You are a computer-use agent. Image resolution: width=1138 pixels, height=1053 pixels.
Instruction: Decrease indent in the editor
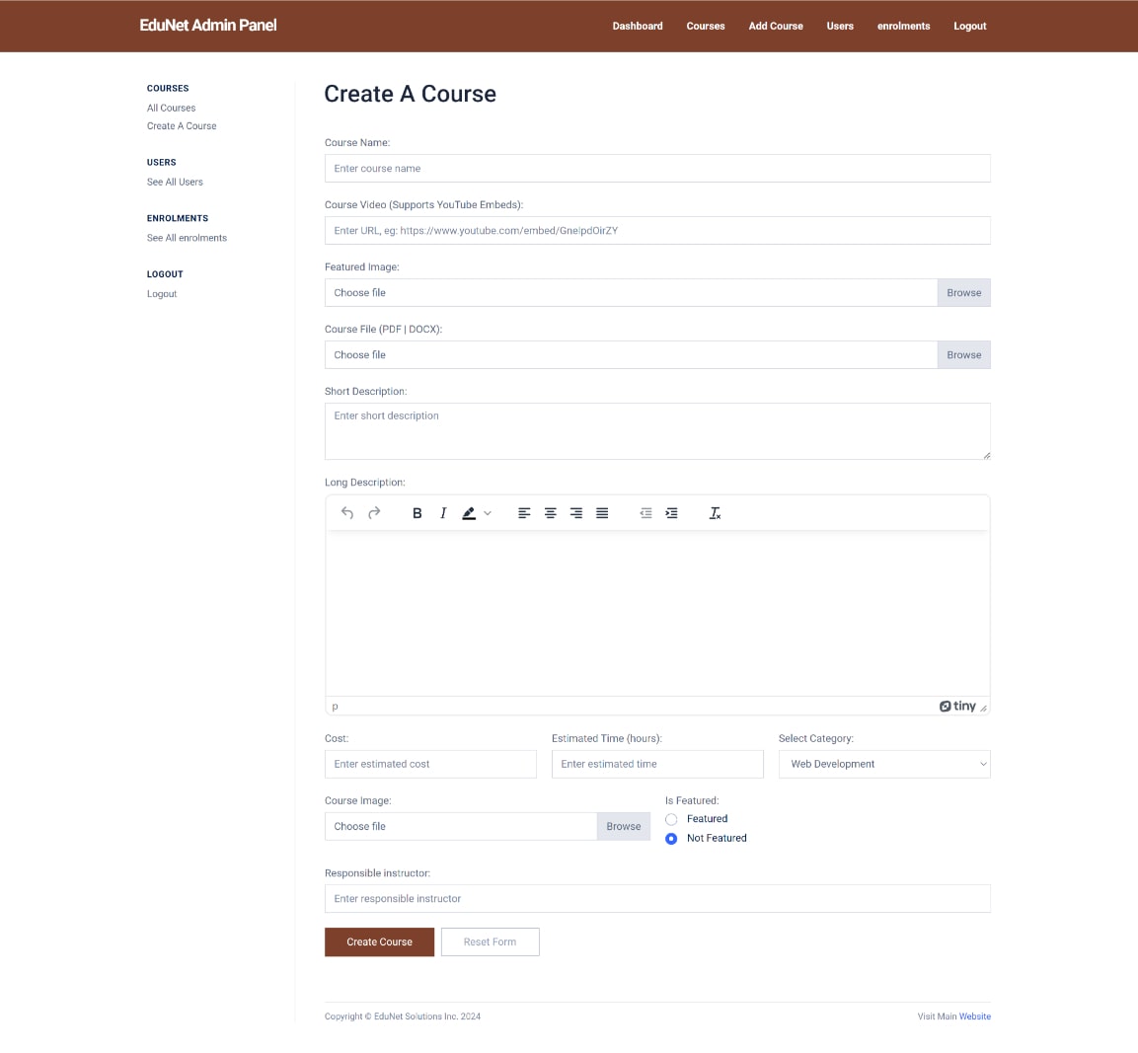click(x=645, y=513)
